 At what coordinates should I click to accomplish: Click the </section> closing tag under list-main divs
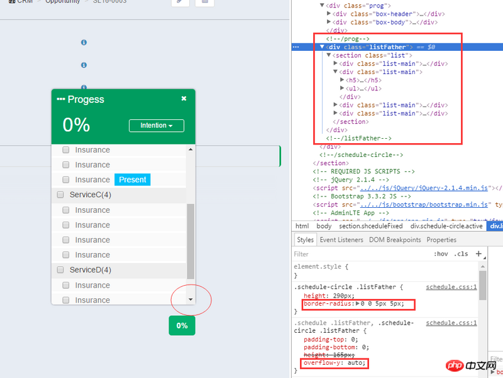[351, 122]
